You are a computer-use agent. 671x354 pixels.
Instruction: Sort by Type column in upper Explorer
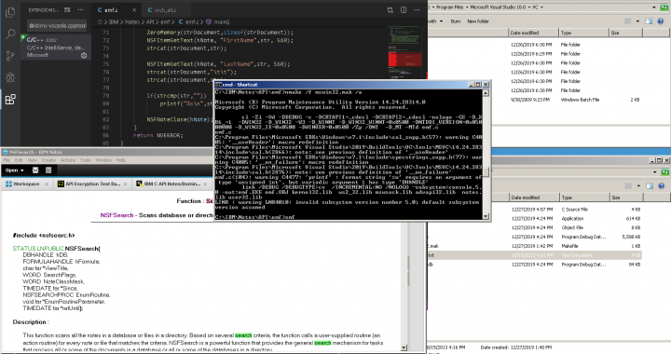[x=583, y=33]
